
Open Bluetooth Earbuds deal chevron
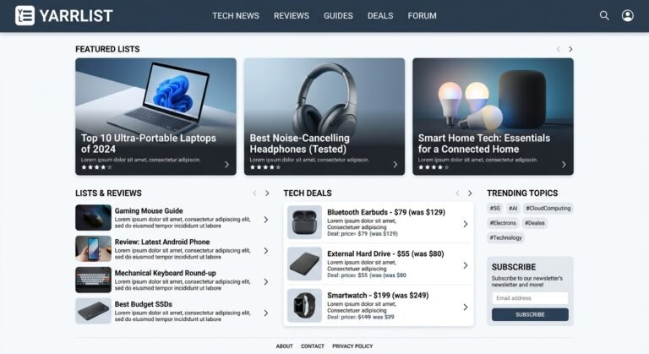tap(466, 224)
